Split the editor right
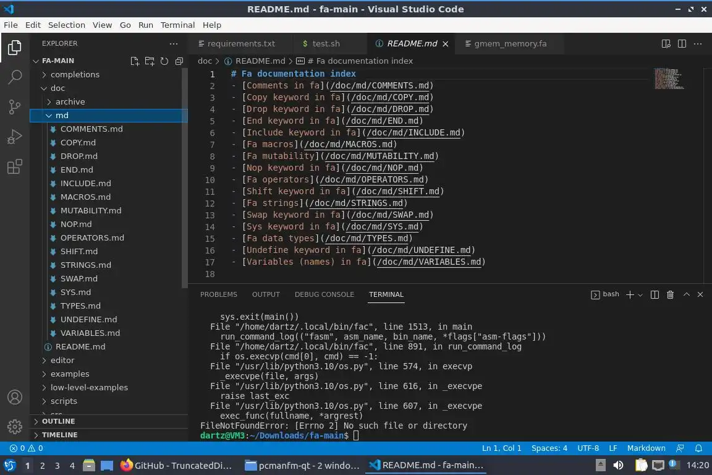 point(682,44)
